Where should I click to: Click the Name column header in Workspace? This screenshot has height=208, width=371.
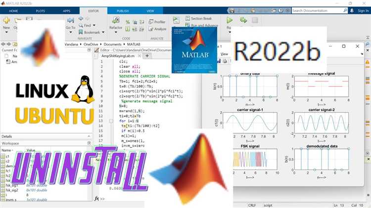tap(7, 150)
